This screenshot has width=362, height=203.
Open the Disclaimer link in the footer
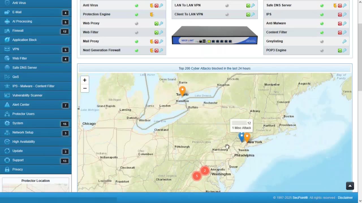click(345, 198)
